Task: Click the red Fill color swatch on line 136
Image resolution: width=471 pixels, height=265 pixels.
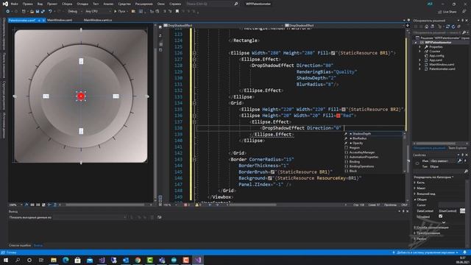Action: point(339,116)
